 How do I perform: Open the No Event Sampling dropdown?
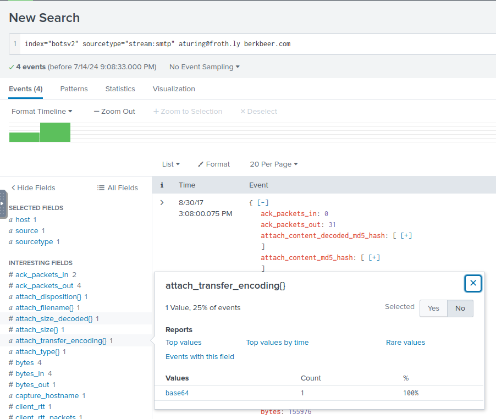(205, 67)
